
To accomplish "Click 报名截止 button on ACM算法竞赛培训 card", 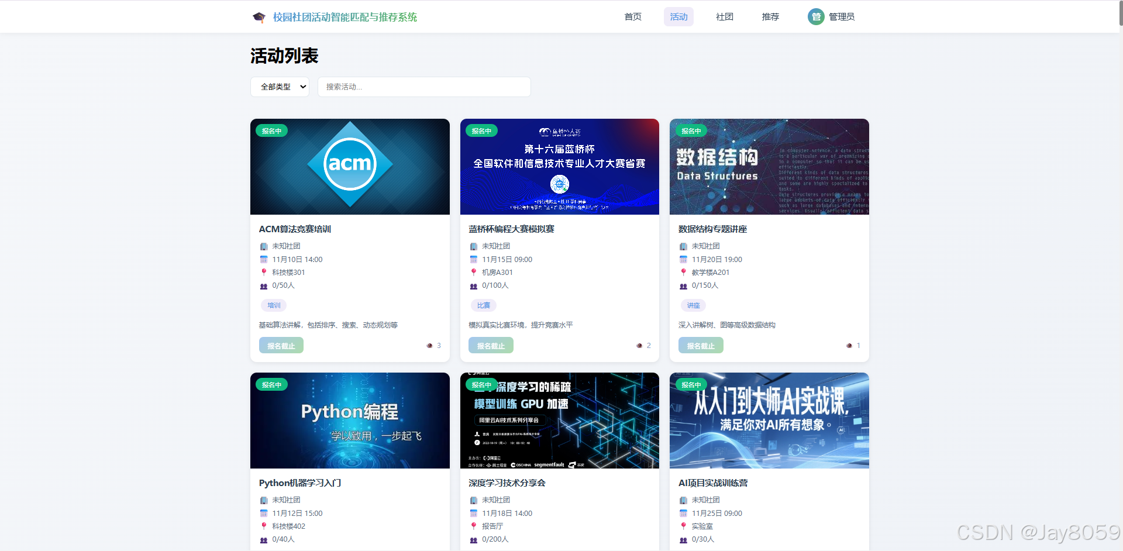I will [x=281, y=346].
